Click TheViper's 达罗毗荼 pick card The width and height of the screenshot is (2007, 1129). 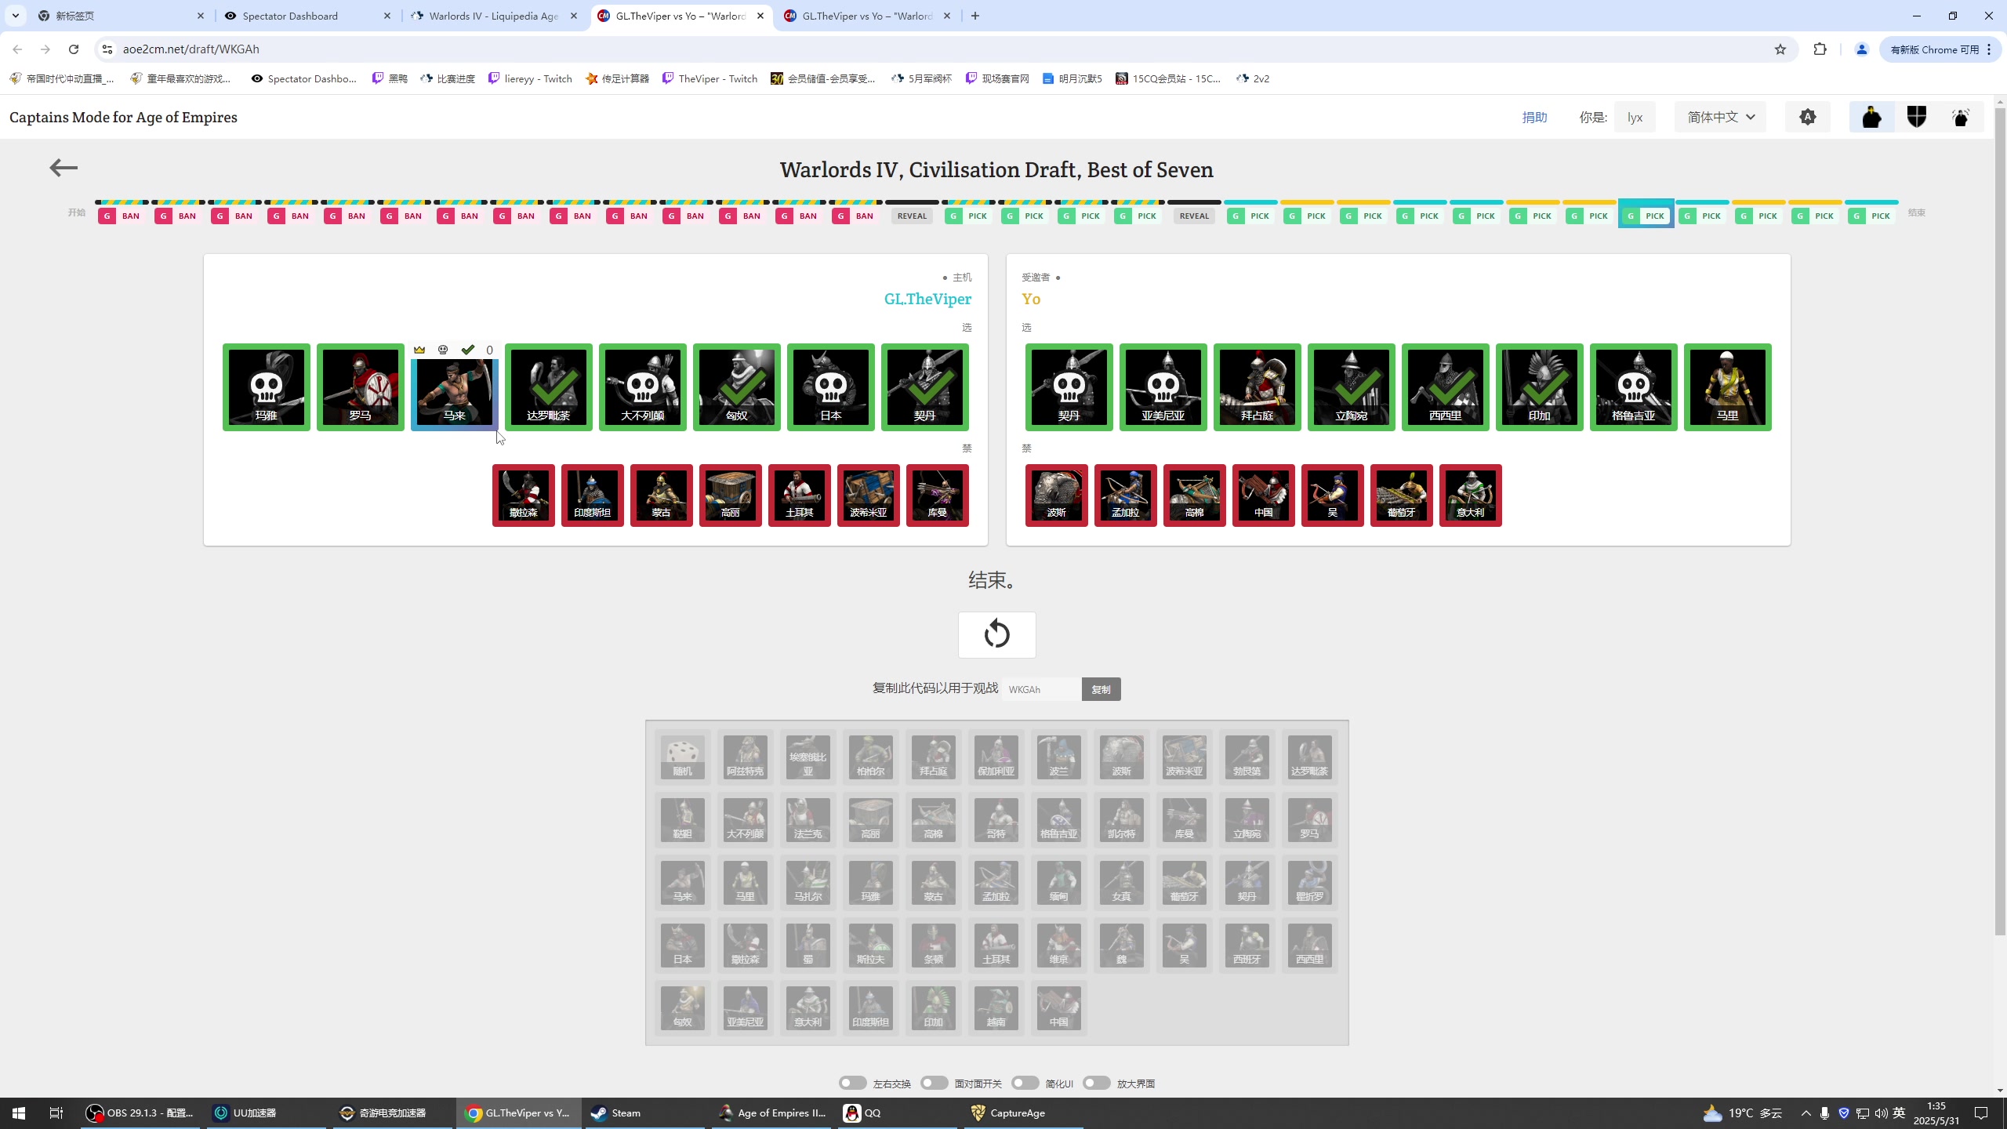click(x=549, y=387)
